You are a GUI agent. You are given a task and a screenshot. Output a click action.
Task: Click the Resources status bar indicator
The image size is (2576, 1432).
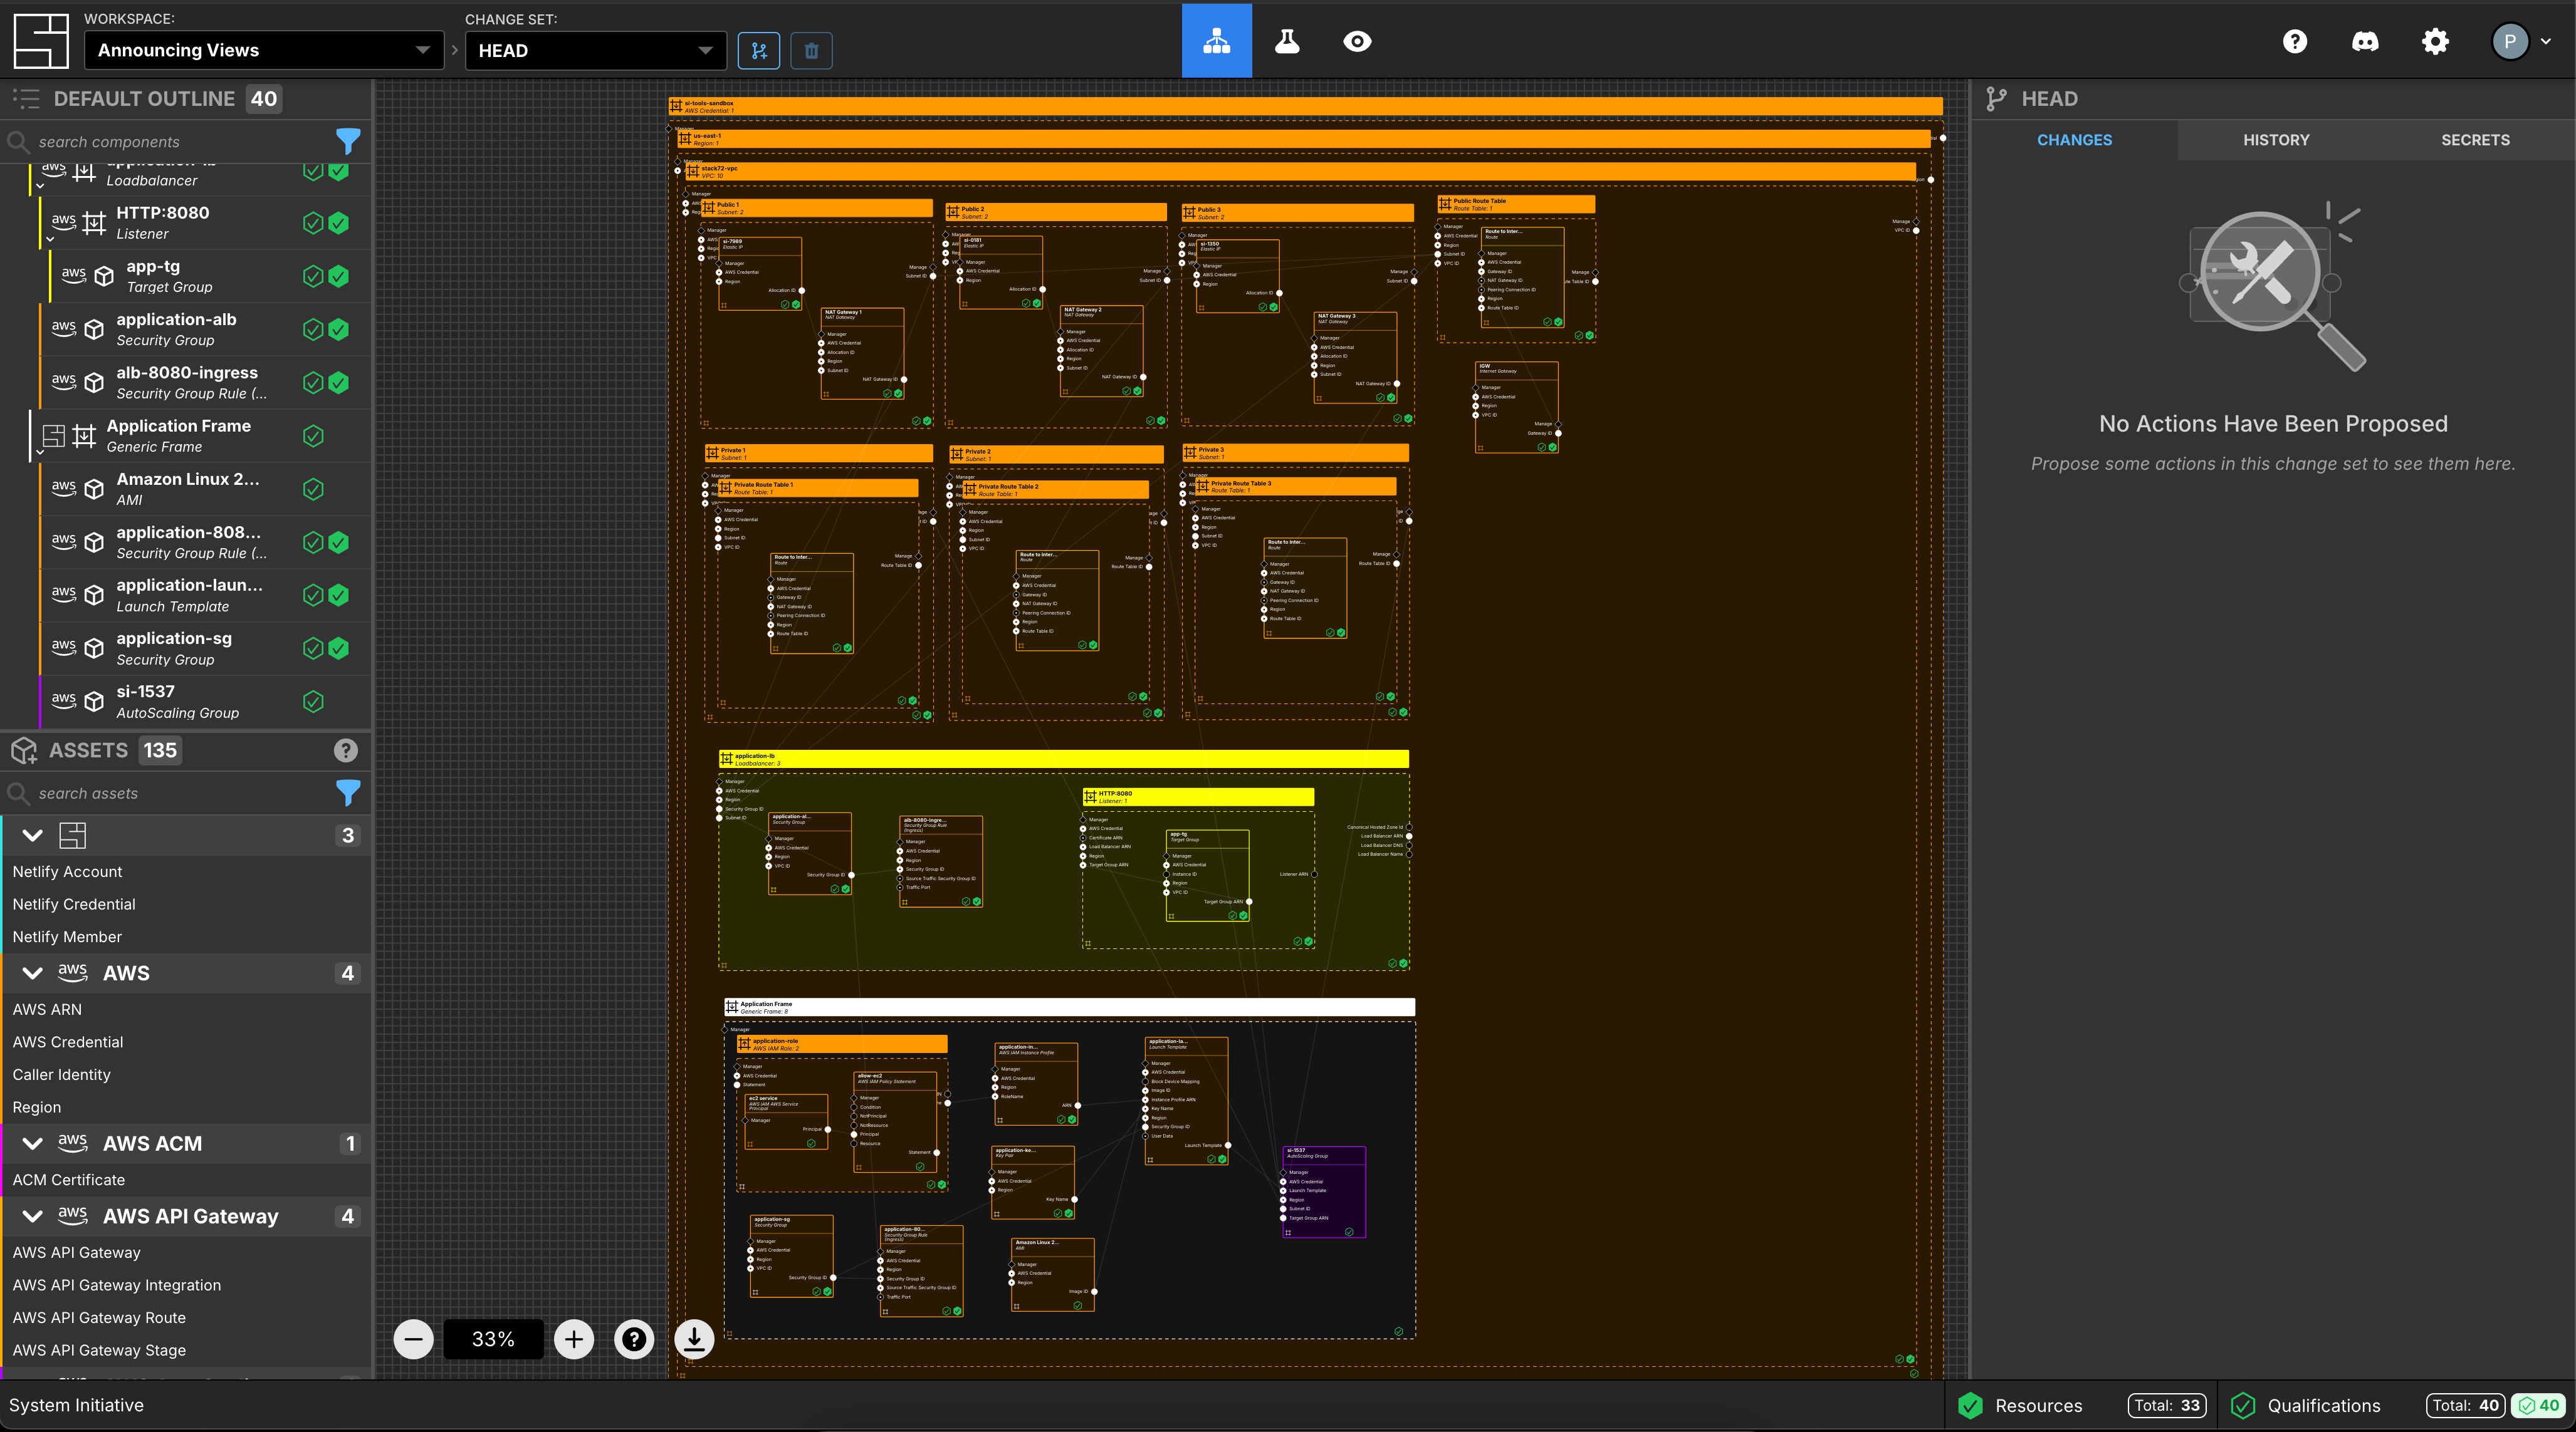[2081, 1405]
